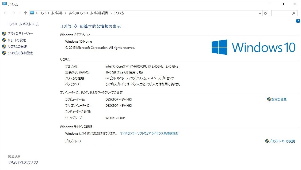The width and height of the screenshot is (301, 170).
Task: Click 設定の変更 link
Action: [x=279, y=99]
